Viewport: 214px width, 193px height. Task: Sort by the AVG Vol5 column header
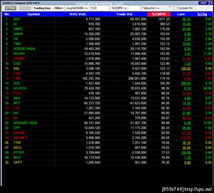(x=78, y=14)
